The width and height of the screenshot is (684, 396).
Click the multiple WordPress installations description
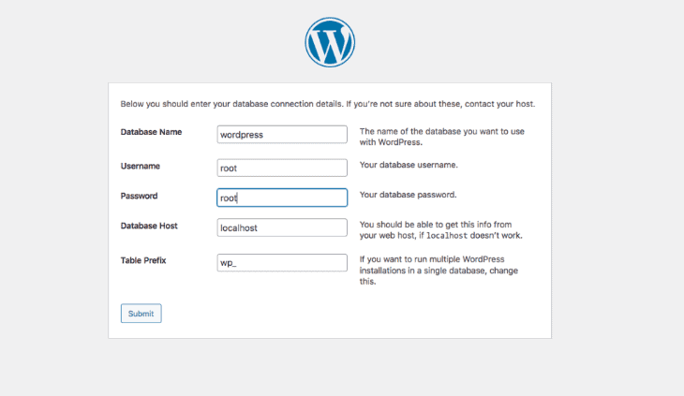point(440,270)
